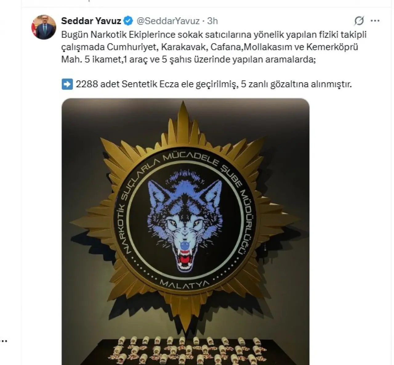Open the attached narcotics badge photo
Screen dimensions: 394x365
(185, 232)
